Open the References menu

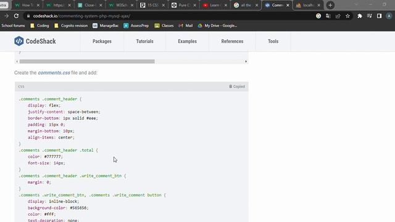(232, 41)
